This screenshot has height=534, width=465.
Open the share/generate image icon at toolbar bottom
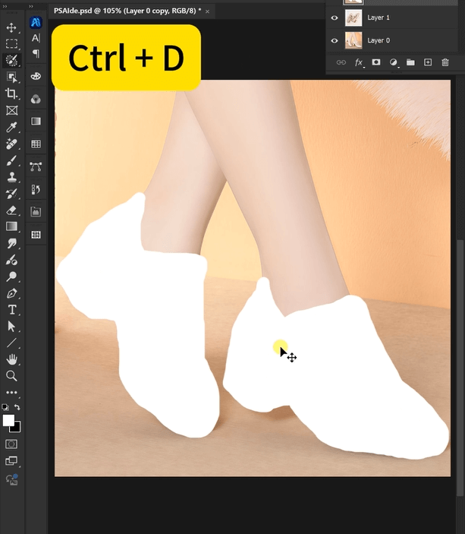[x=11, y=479]
